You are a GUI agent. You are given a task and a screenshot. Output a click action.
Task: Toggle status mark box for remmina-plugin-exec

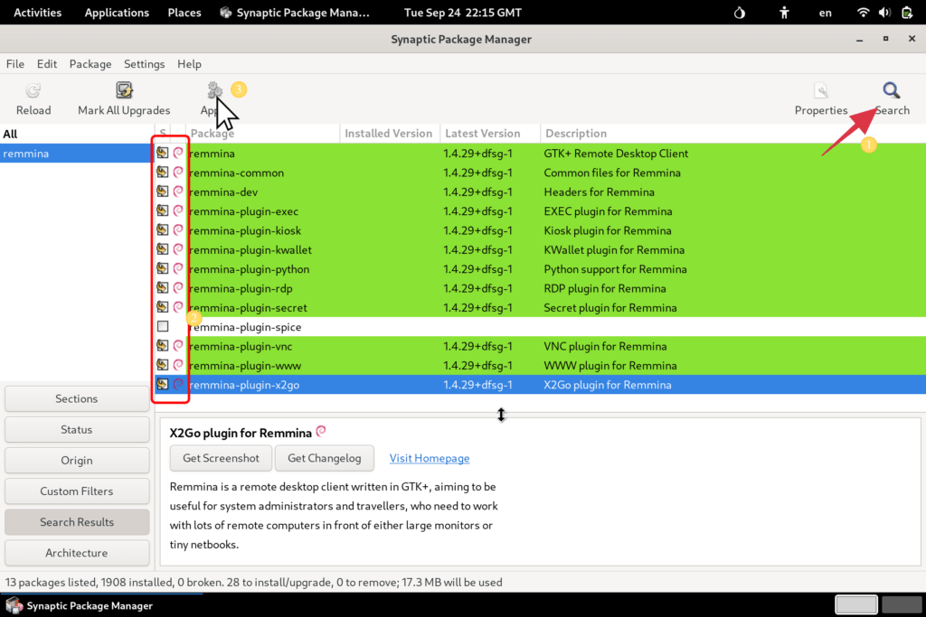tap(163, 210)
